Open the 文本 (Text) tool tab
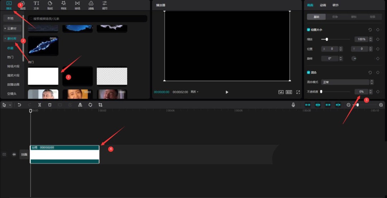387x198 pixels. (x=36, y=5)
